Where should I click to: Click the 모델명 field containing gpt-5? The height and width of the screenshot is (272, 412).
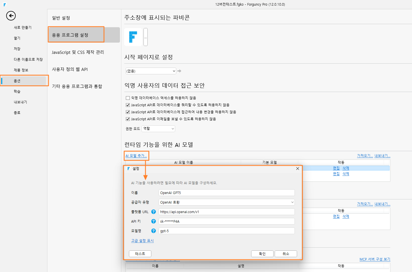point(227,231)
